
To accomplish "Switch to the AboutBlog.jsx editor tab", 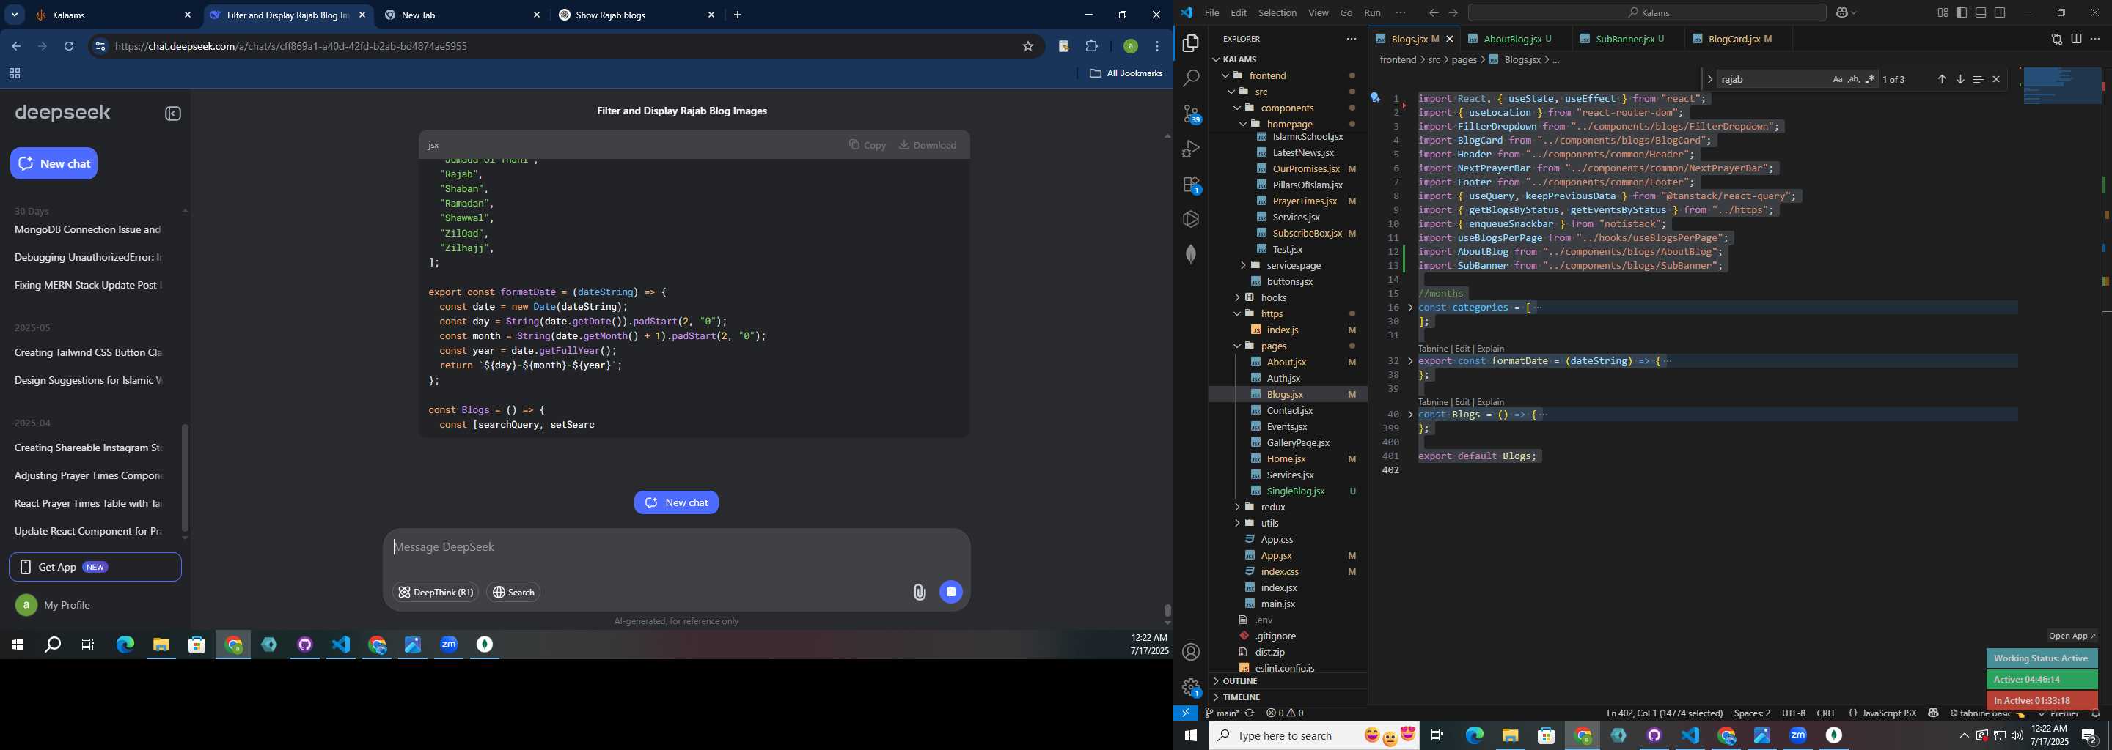I will [x=1514, y=39].
